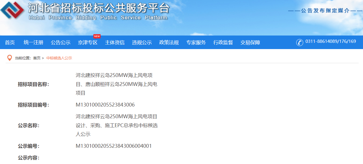363x164 pixels.
Task: Click the orange location pin icon
Action: pos(10,57)
